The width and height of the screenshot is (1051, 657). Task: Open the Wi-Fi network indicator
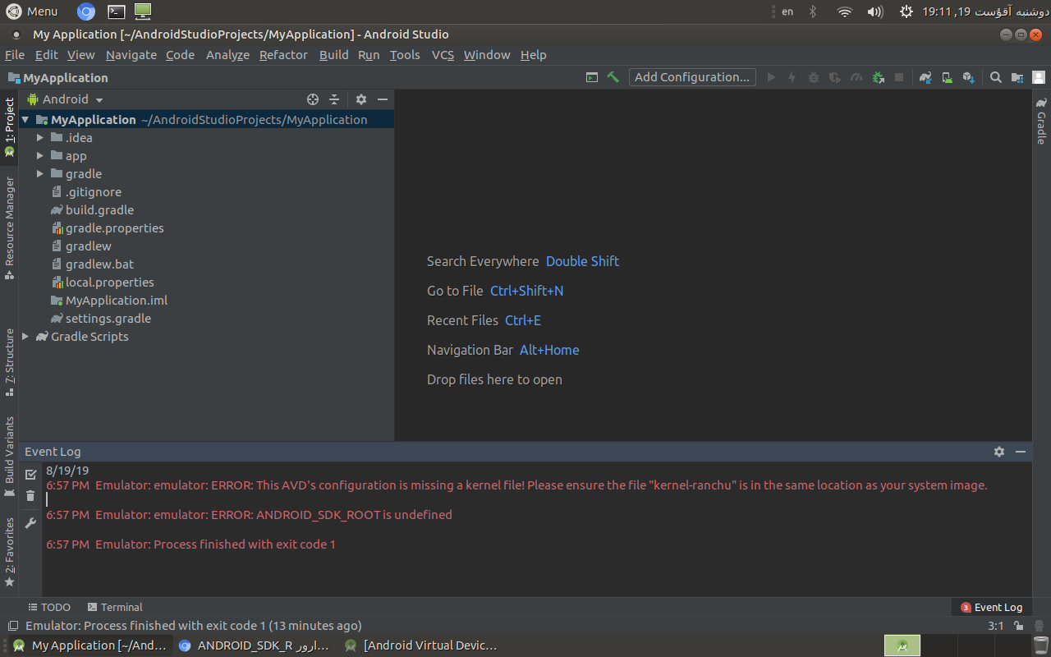pos(845,11)
